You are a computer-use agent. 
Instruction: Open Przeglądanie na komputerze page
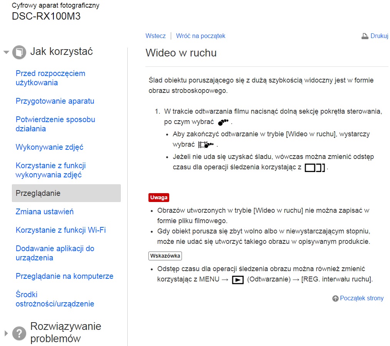(64, 276)
